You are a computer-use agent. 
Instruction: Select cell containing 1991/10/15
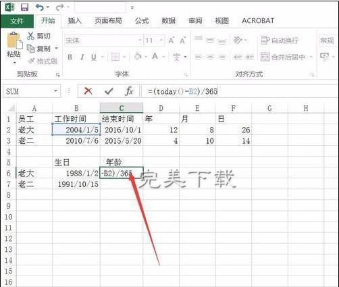point(76,184)
